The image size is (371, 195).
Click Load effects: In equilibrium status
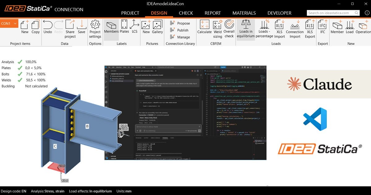[x=90, y=191]
